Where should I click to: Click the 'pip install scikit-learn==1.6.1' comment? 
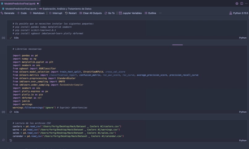(34, 30)
